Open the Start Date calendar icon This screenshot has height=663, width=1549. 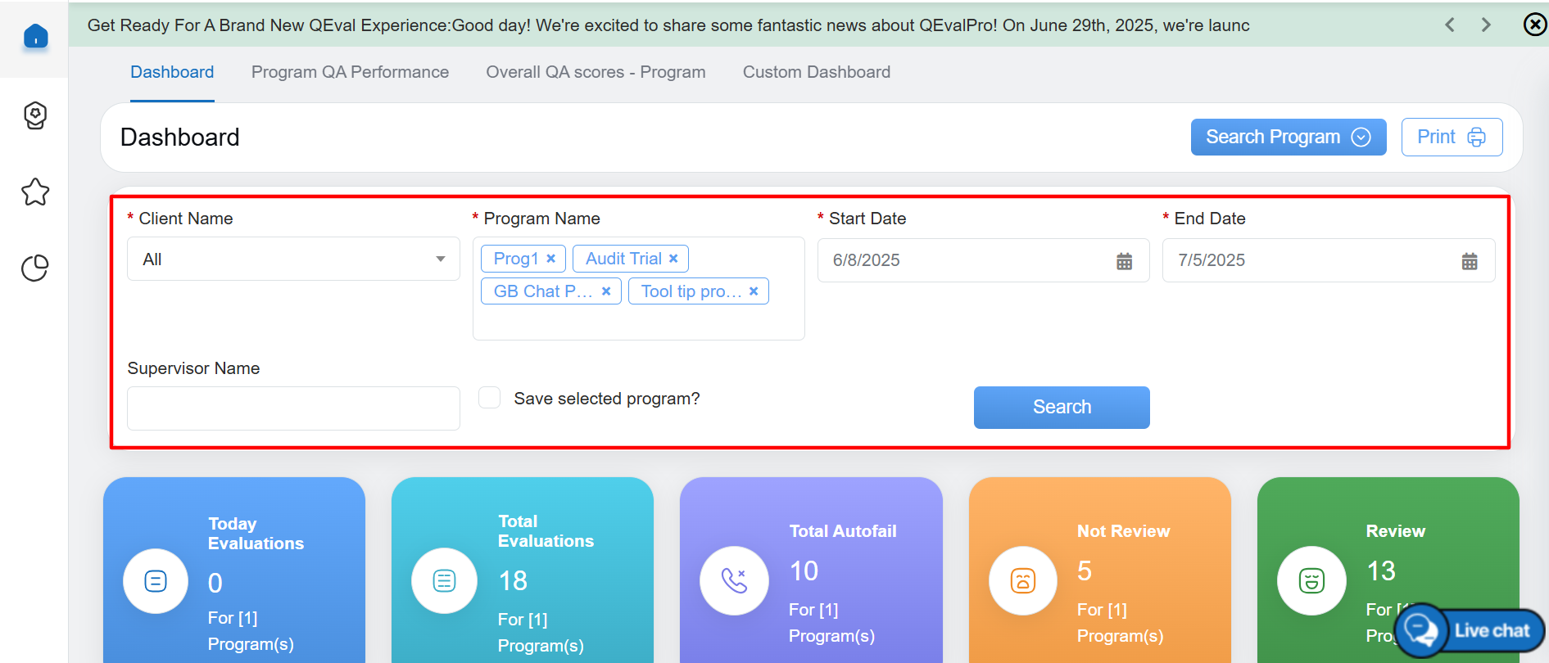1124,261
